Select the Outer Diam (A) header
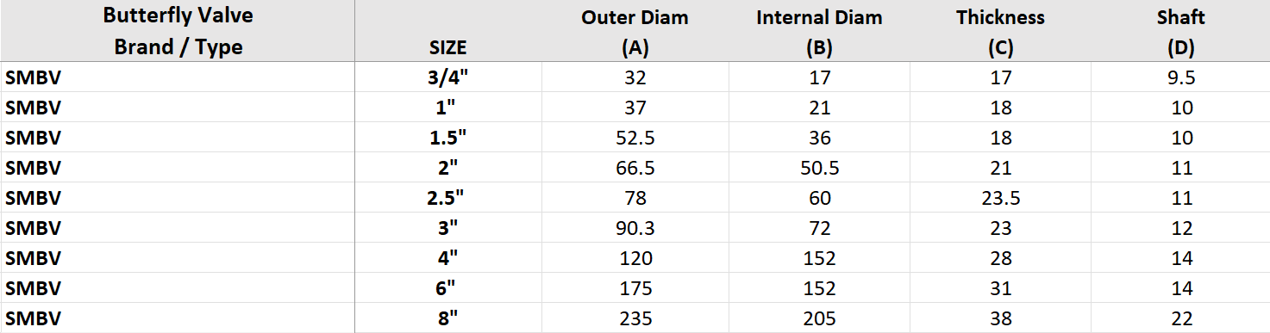The image size is (1270, 333). tap(635, 31)
